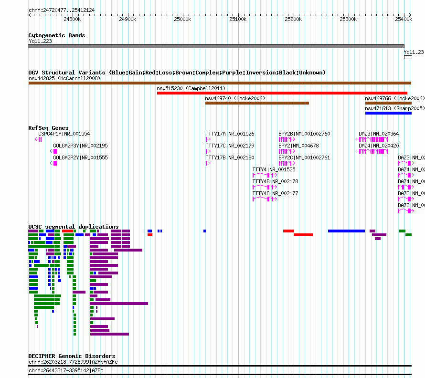This screenshot has width=425, height=378.
Task: Click the blue nsv471613 (Sharp2005) gain bar
Action: (x=388, y=113)
